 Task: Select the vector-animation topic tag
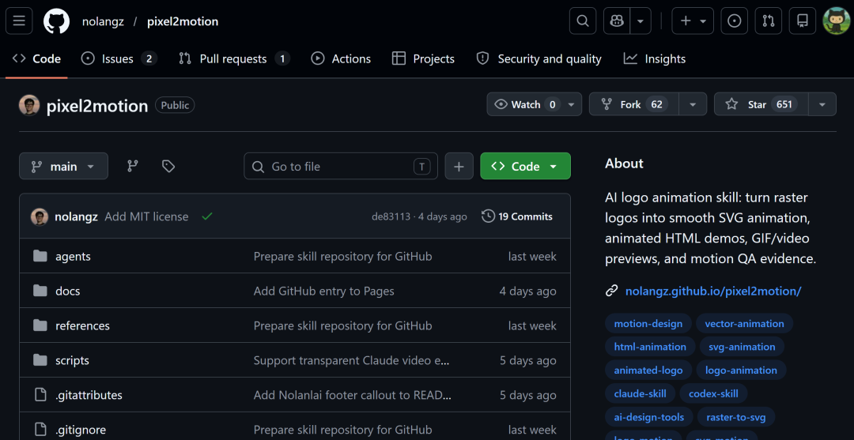click(x=745, y=324)
